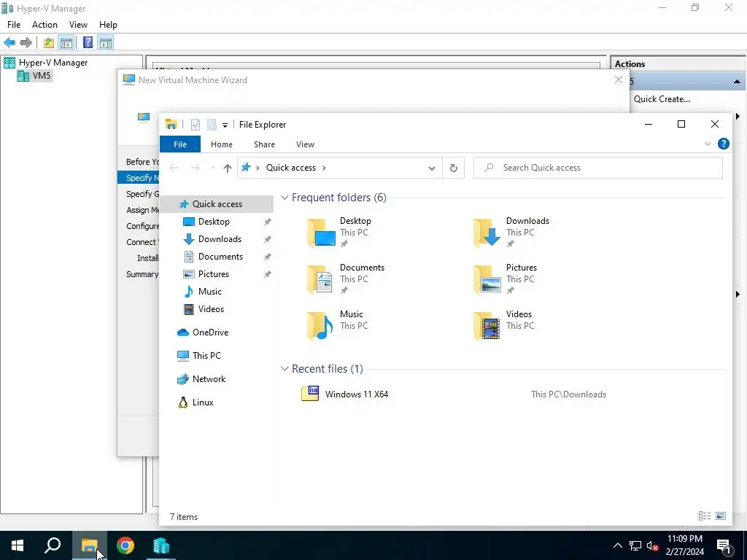747x560 pixels.
Task: Select Downloads in the navigation pane
Action: (220, 239)
